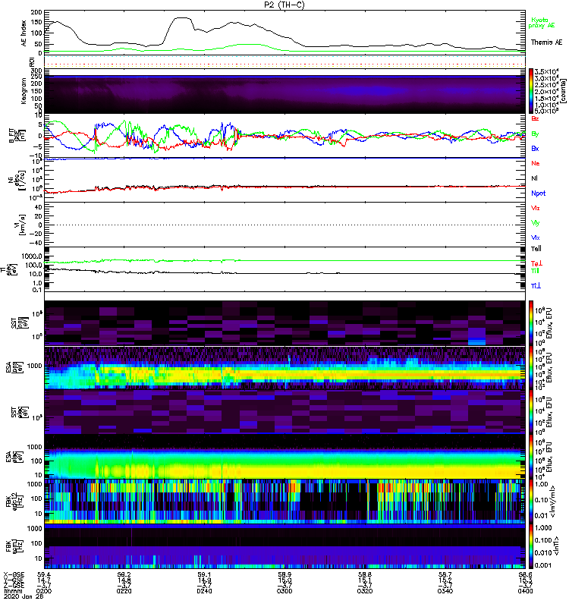The image size is (569, 607).
Task: Click the ESA electron Eflux color bar
Action: [531, 457]
